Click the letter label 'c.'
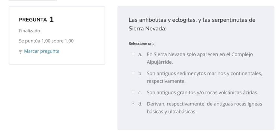The image size is (276, 131). point(140,93)
